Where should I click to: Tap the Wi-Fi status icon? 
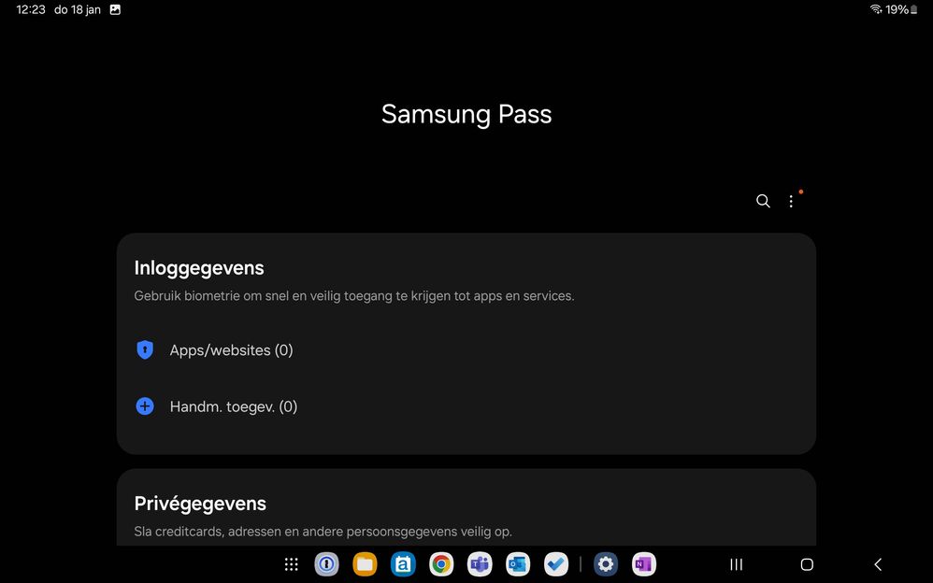tap(876, 9)
